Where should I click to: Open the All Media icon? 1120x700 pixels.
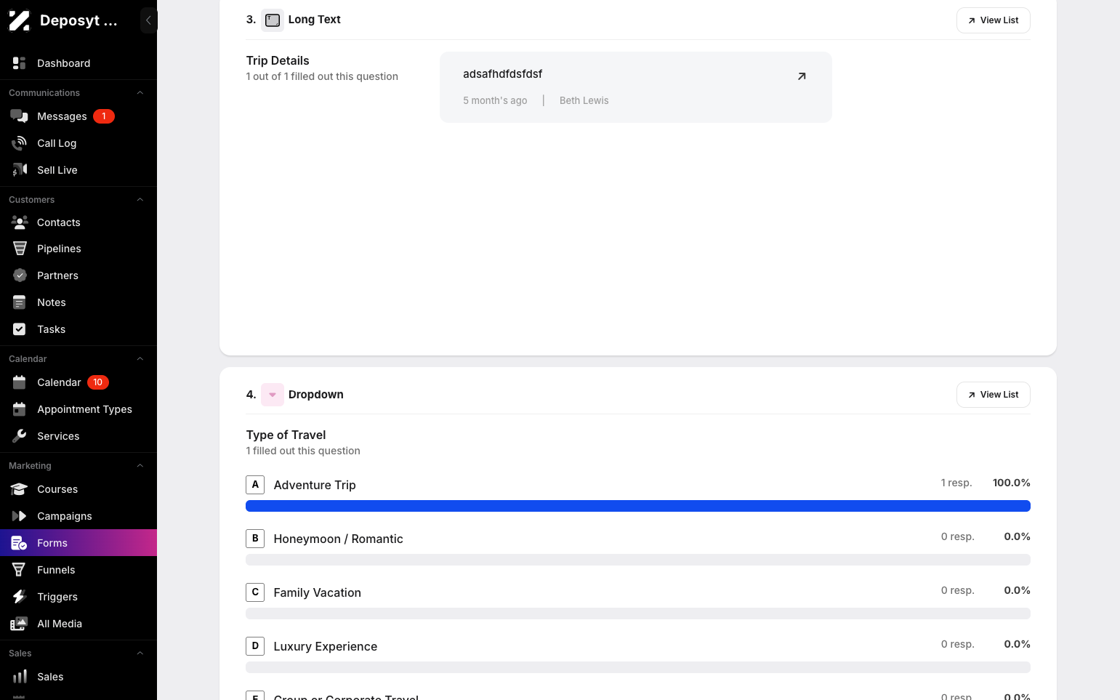pos(20,624)
